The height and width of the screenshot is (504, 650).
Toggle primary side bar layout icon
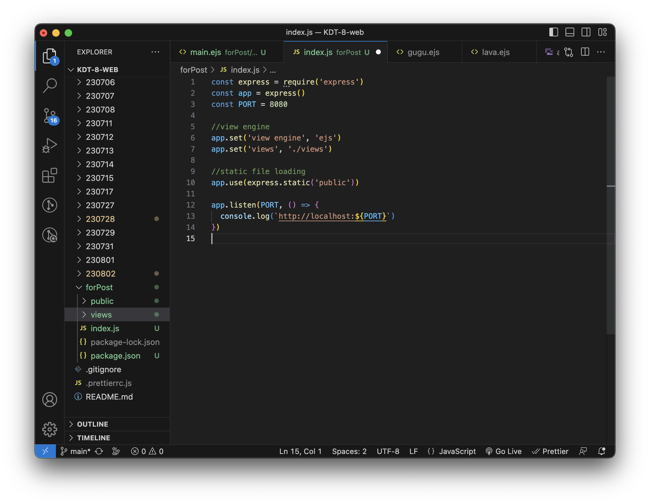[x=554, y=32]
